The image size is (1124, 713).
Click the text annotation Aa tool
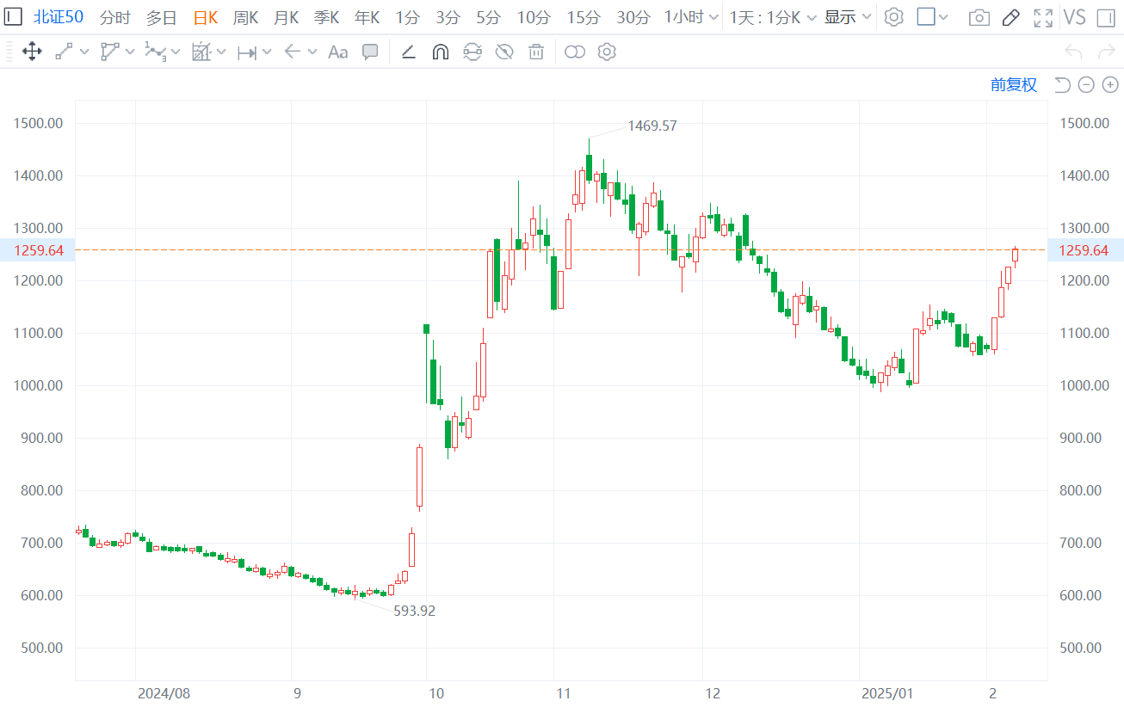pos(337,52)
